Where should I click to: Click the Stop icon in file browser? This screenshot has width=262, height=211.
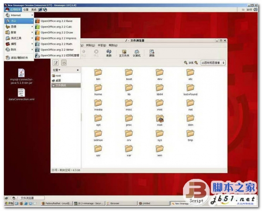pos(96,53)
